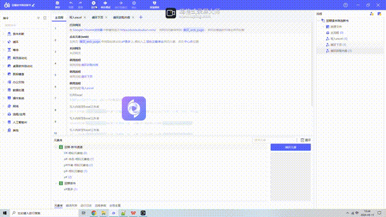Expand the 网页自动化 command category
This screenshot has height=217, width=386.
(4, 58)
